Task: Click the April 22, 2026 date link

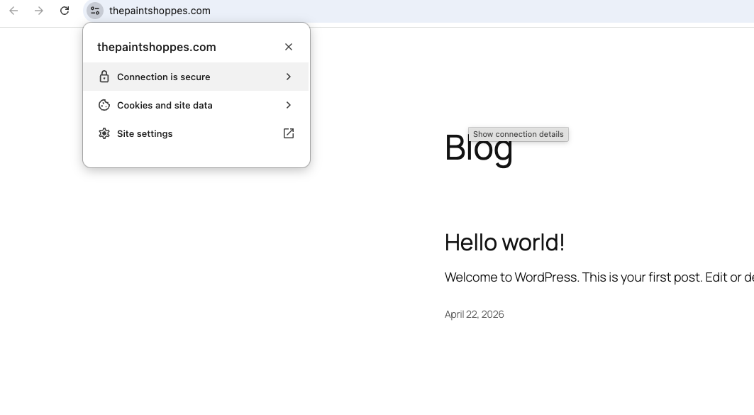Action: pos(474,314)
